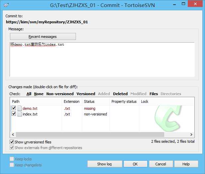Sort the list by Path column
The width and height of the screenshot is (205, 174).
(x=36, y=101)
